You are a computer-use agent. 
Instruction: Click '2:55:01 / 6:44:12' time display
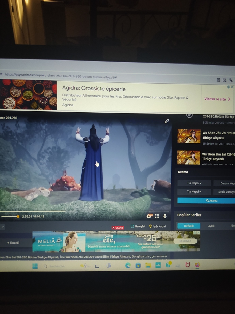pos(33,216)
